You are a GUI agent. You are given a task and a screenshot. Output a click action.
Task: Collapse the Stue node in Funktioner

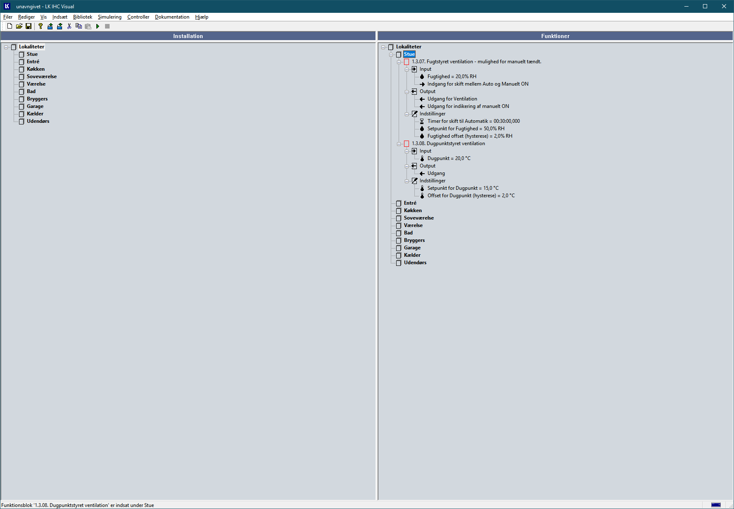391,55
